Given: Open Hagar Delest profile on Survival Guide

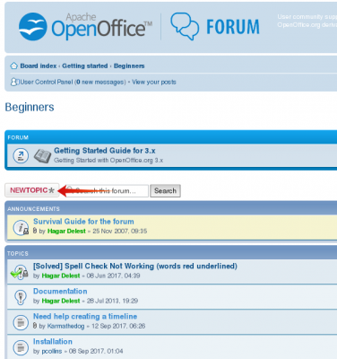Looking at the screenshot, I should pyautogui.click(x=66, y=231).
